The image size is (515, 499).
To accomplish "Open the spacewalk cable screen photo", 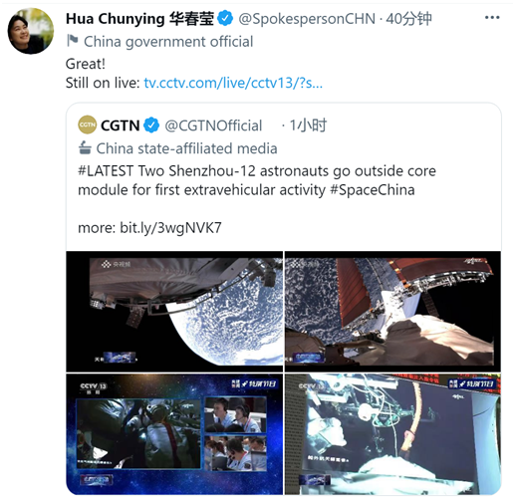I will 392,434.
